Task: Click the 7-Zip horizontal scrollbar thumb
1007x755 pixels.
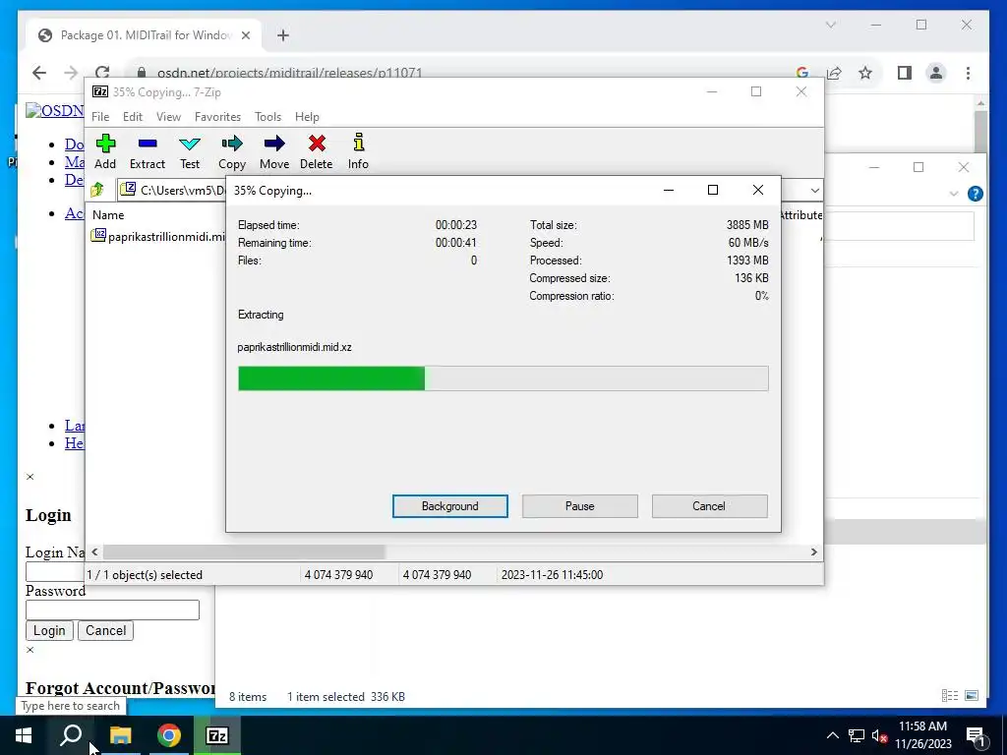Action: point(244,552)
